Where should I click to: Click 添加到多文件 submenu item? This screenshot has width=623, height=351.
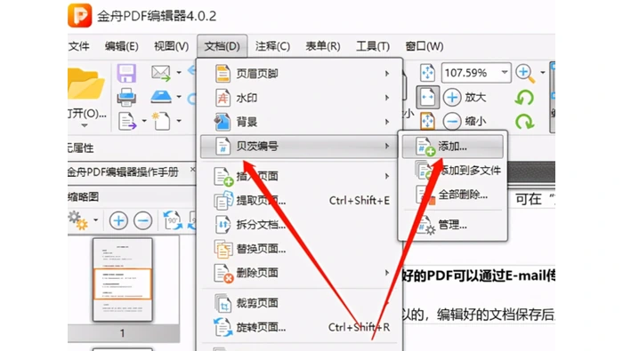tap(452, 171)
